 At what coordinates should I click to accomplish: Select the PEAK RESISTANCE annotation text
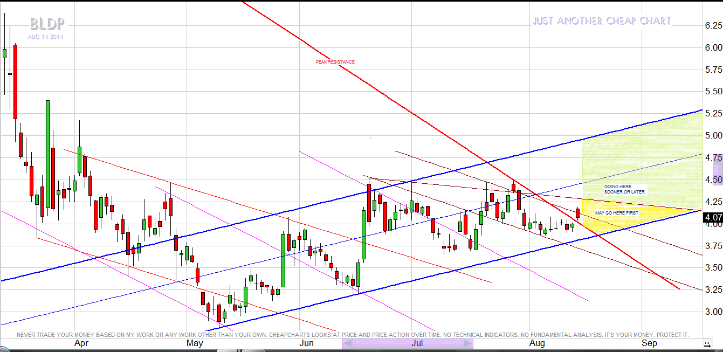point(335,62)
